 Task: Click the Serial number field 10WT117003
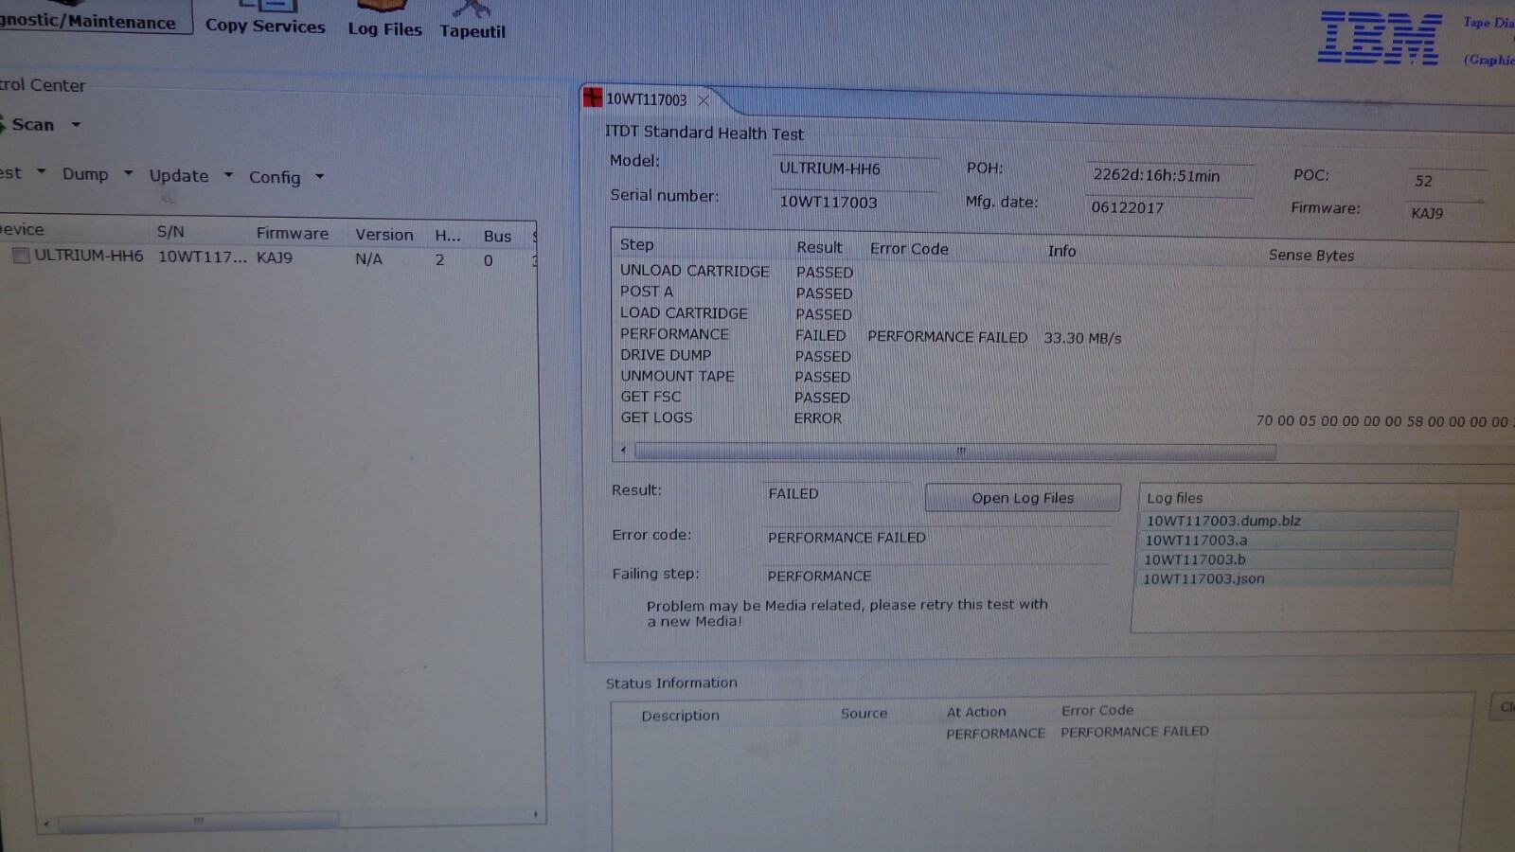tap(855, 202)
